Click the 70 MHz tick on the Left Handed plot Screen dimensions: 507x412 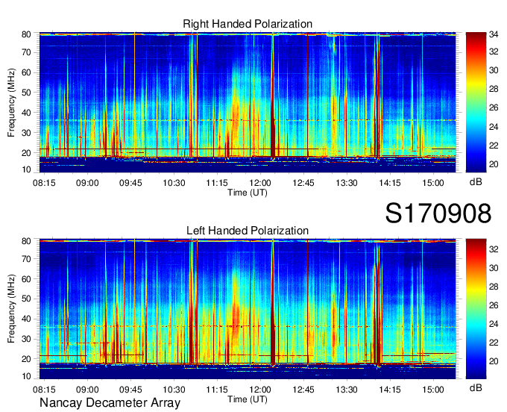tap(26, 259)
